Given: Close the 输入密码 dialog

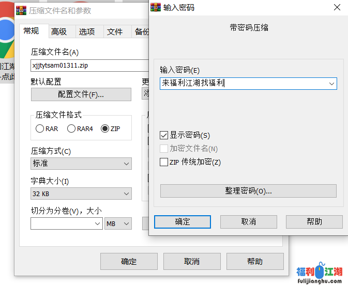Looking at the screenshot, I should [x=337, y=7].
